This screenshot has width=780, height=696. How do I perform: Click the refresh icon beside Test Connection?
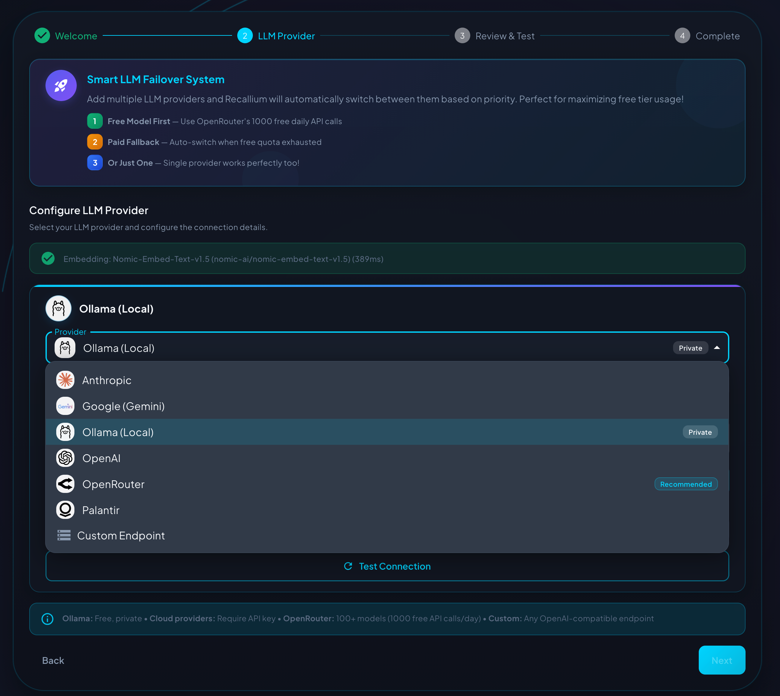[x=348, y=566]
